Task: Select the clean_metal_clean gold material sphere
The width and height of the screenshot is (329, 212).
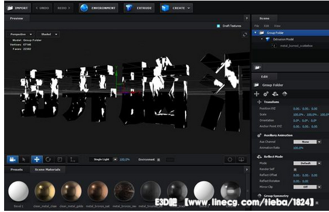Action: pos(44,191)
